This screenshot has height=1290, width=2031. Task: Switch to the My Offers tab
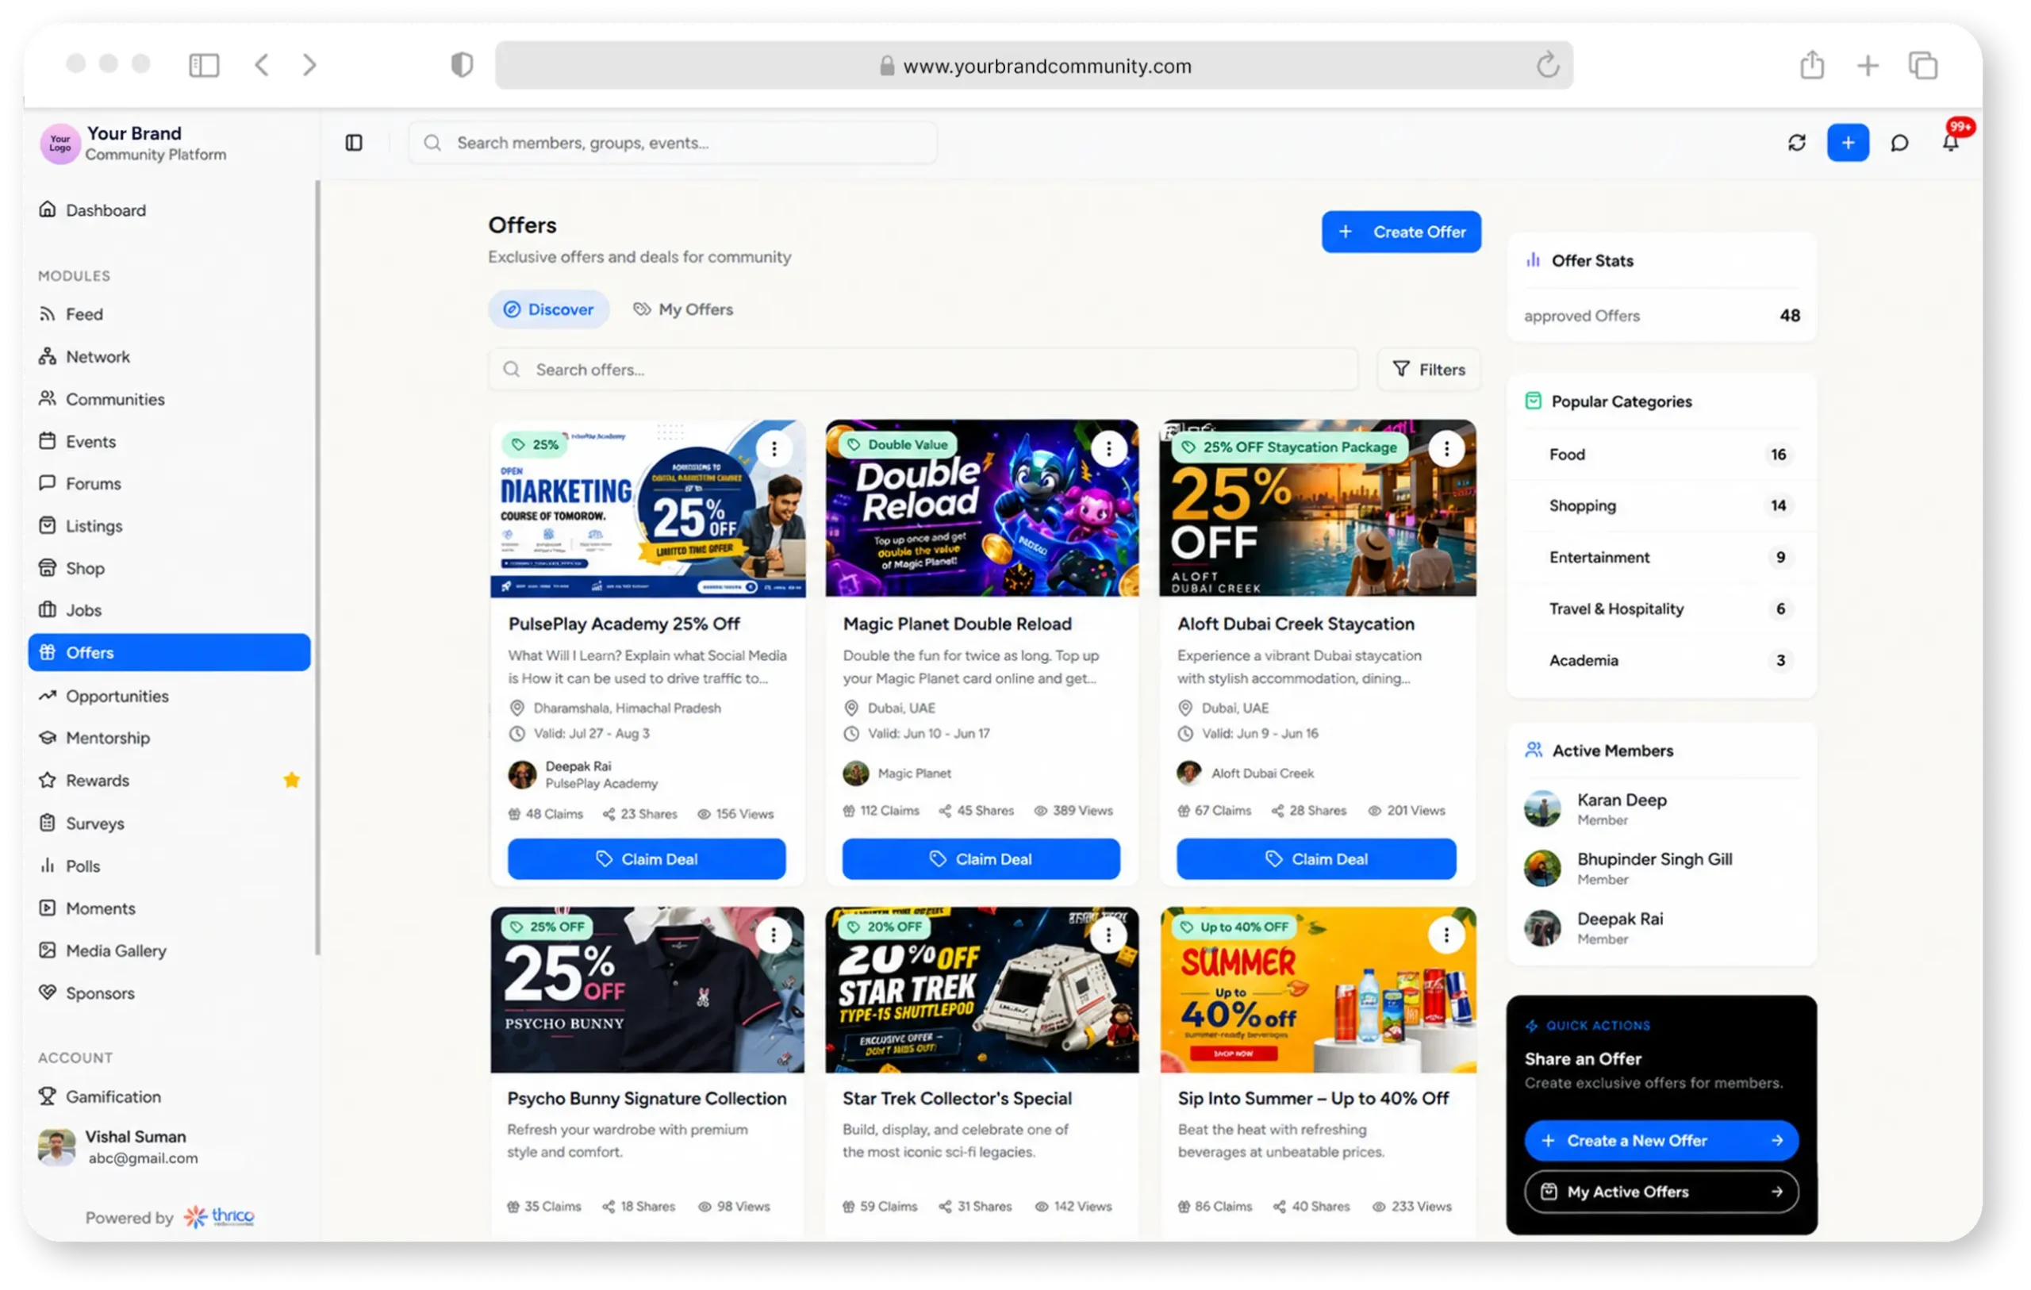pyautogui.click(x=683, y=309)
